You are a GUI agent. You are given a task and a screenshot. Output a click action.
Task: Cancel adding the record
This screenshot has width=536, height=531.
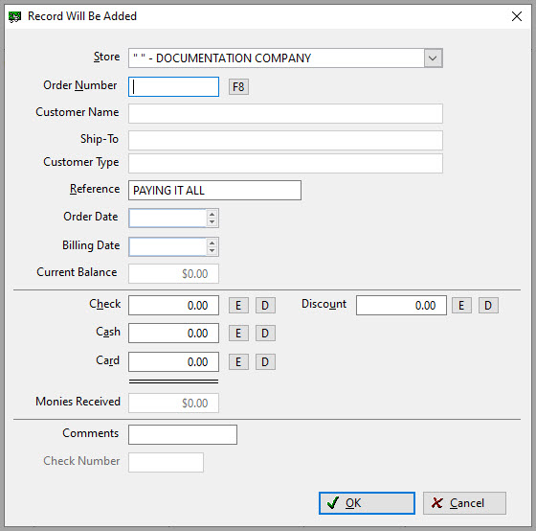(x=464, y=503)
